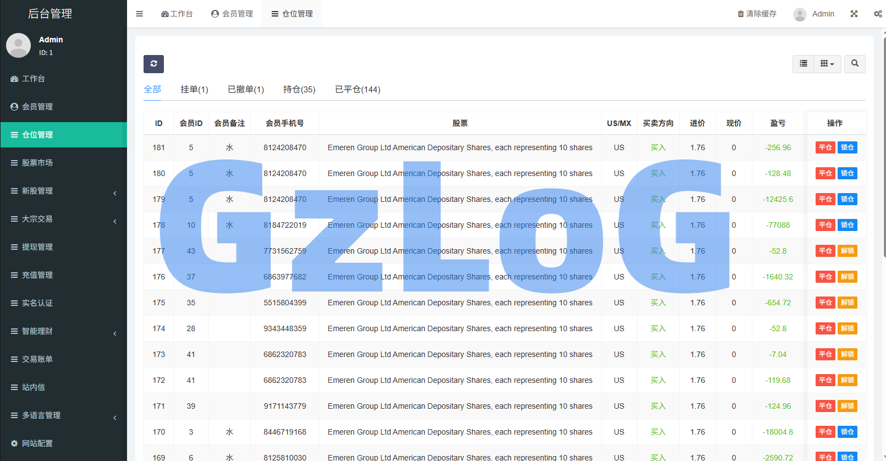Switch to the 持仓(35) tab

pos(299,89)
